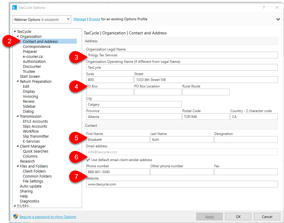The height and width of the screenshot is (223, 284).
Task: Select Discounter in the options tree
Action: tap(32, 66)
